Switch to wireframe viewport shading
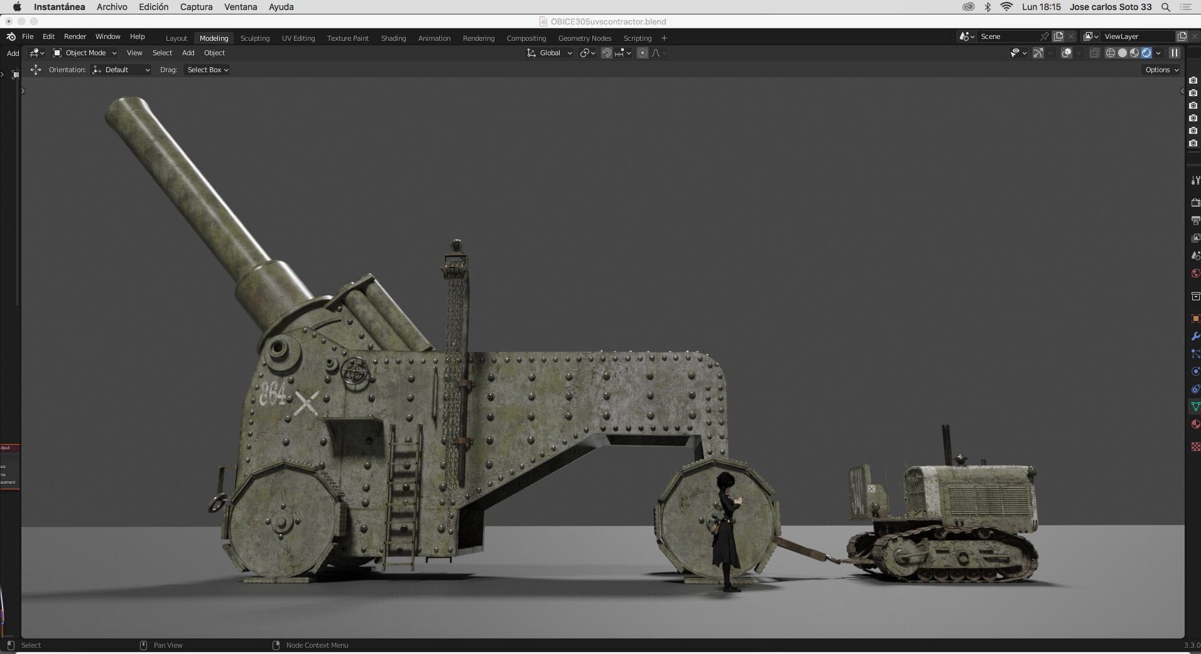 pos(1111,53)
